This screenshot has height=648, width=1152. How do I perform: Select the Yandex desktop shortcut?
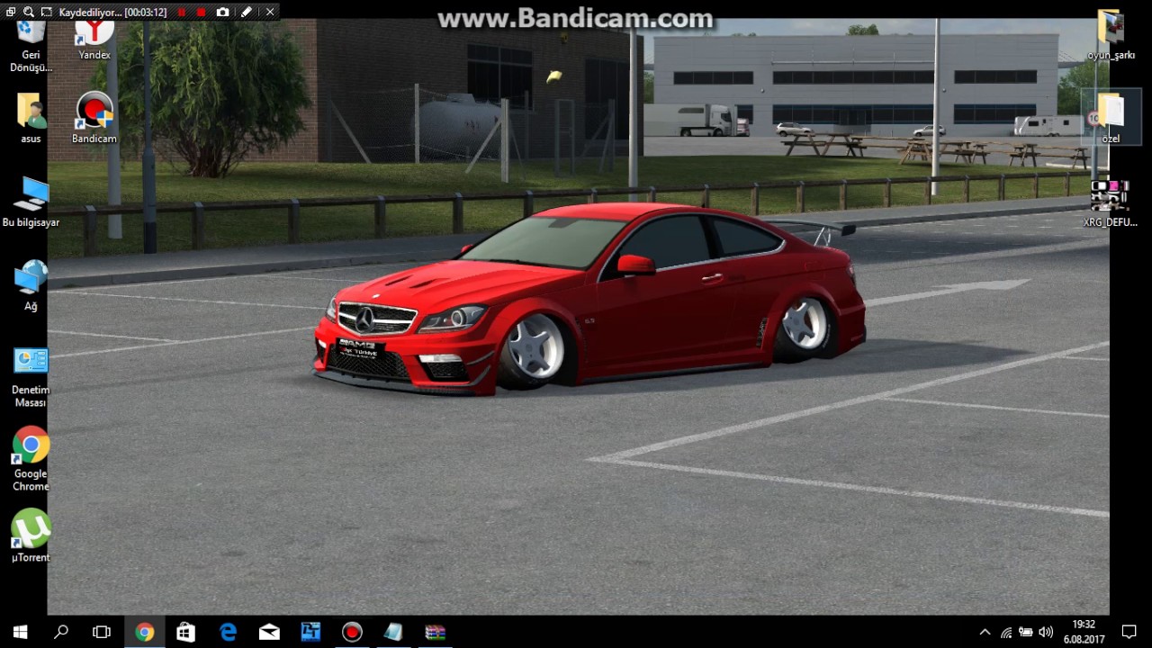[94, 40]
